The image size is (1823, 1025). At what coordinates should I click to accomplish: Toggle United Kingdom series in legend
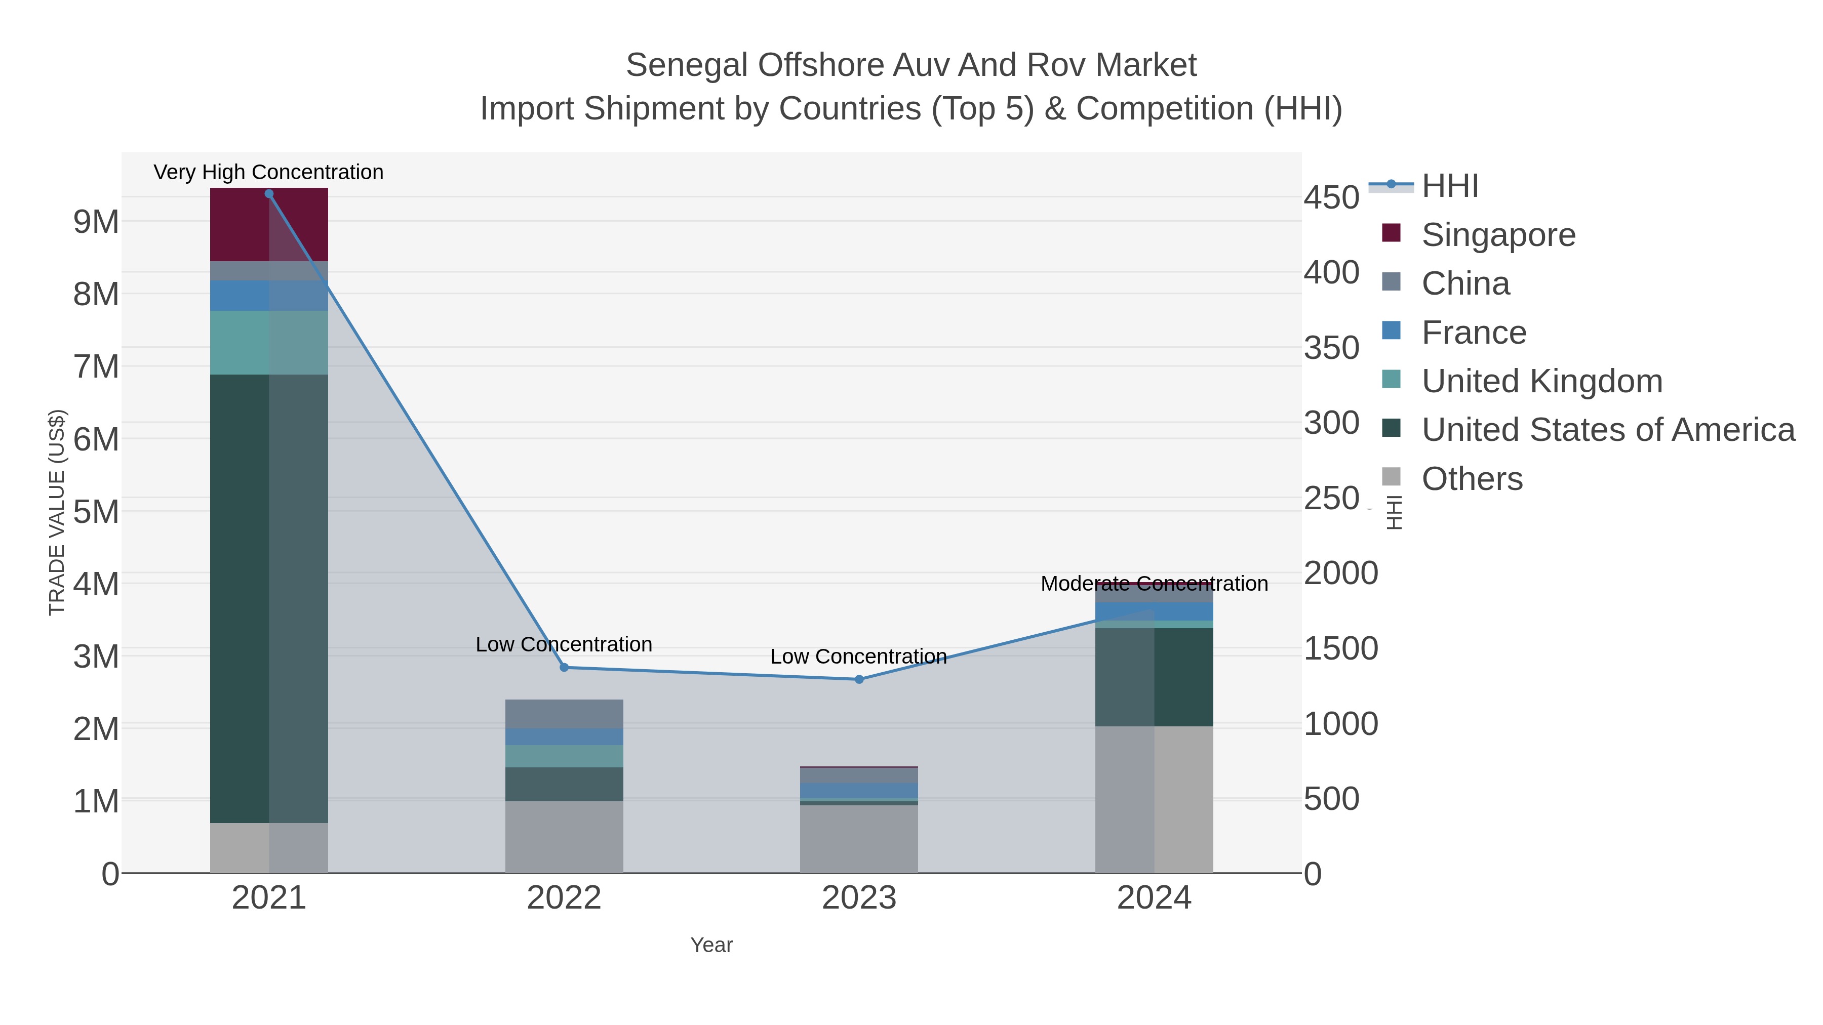pos(1522,381)
